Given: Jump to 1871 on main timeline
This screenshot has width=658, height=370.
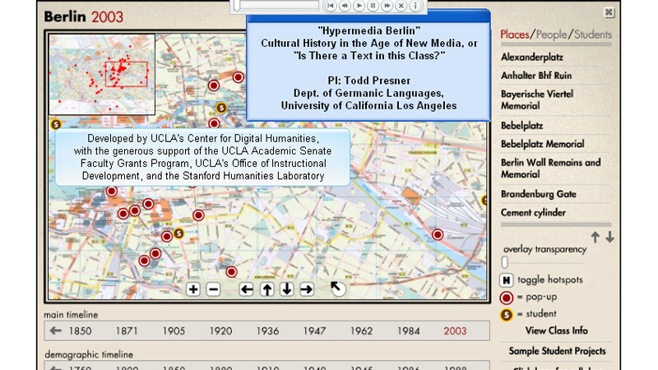Looking at the screenshot, I should (127, 331).
